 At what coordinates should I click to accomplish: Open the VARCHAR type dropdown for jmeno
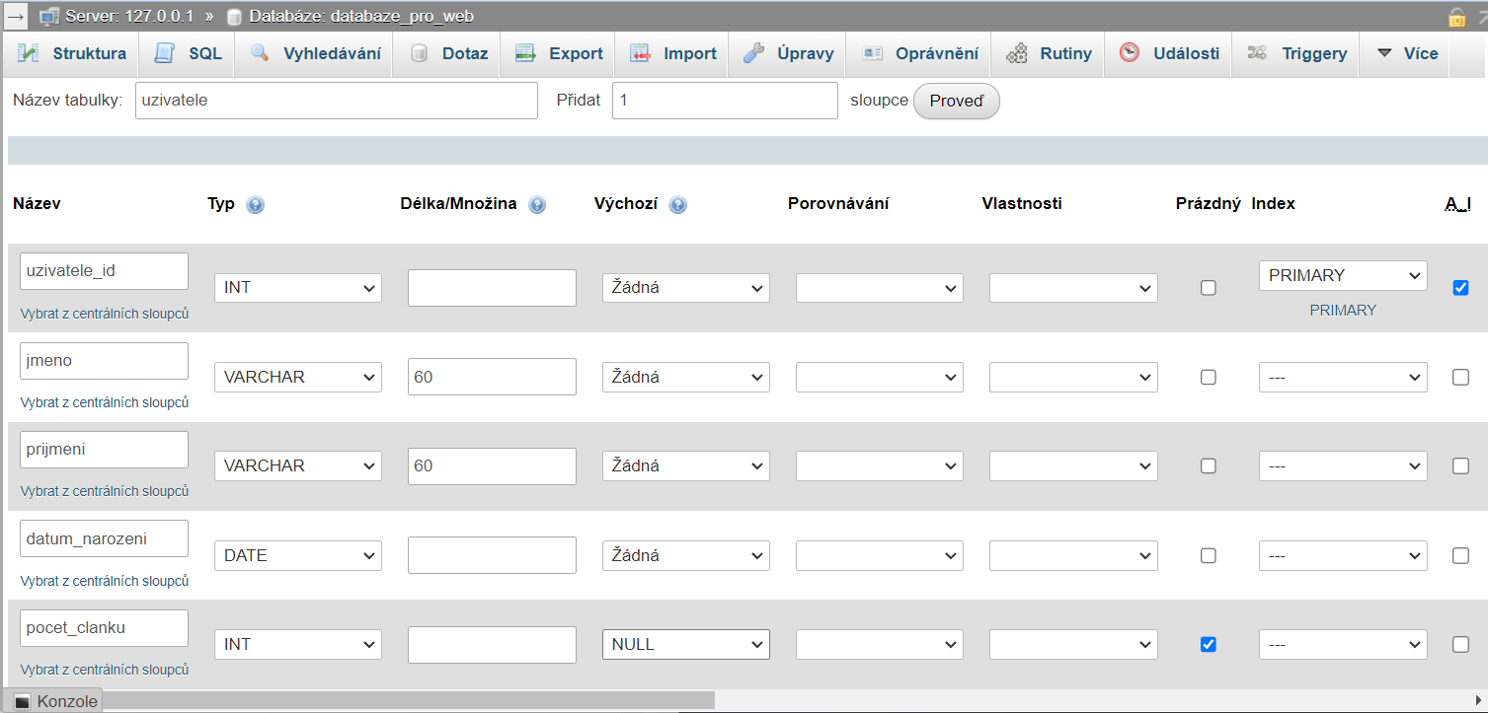[x=298, y=377]
